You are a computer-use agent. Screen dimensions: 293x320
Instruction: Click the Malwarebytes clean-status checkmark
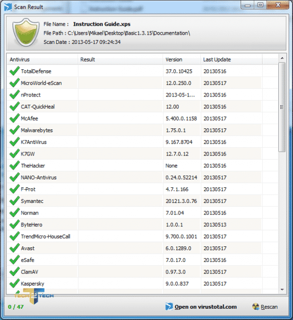tap(14, 130)
